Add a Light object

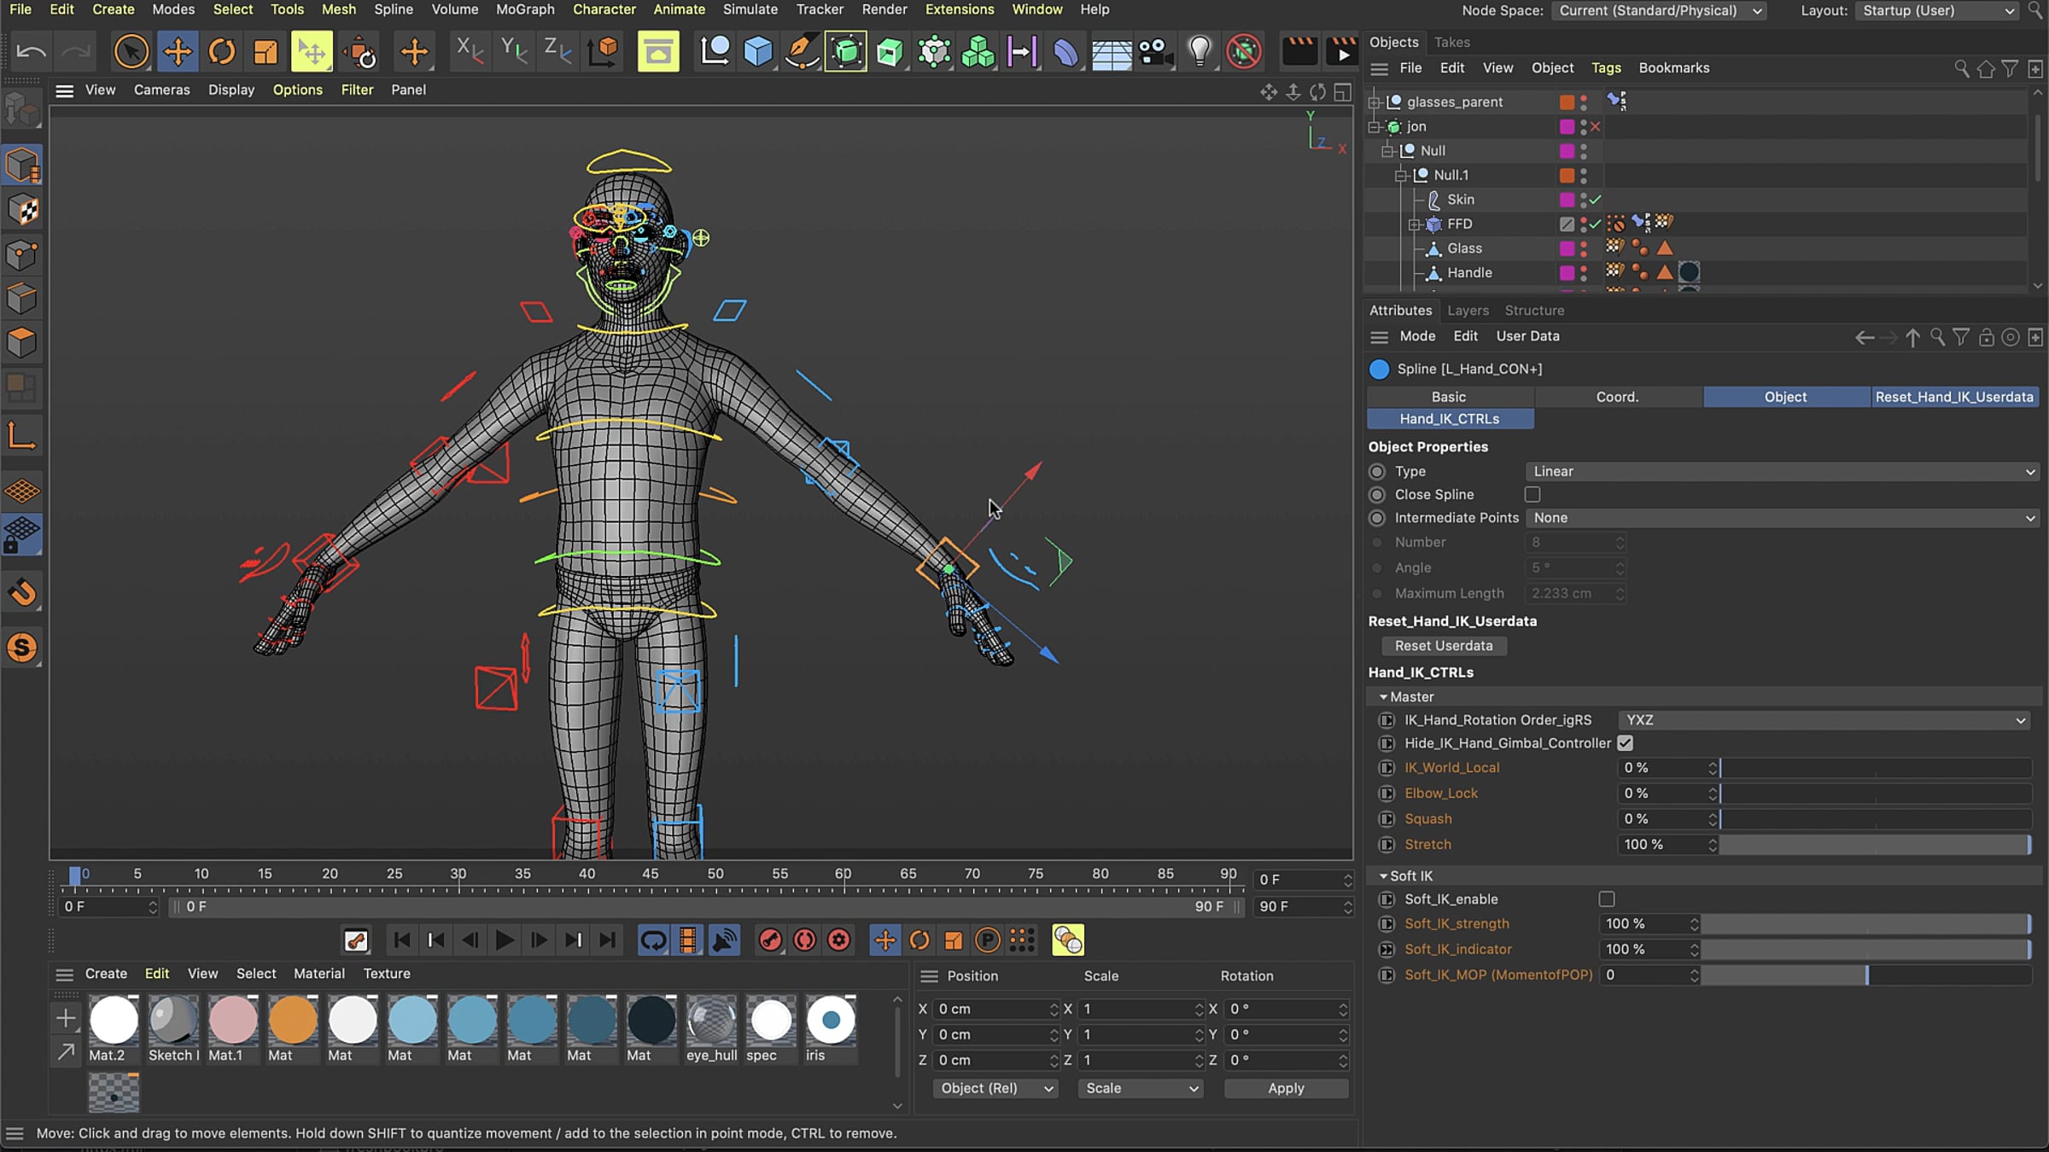click(1200, 52)
